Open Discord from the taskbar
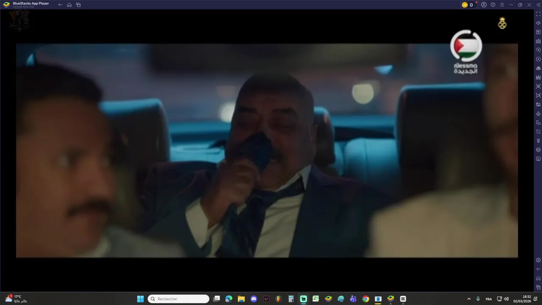 click(x=254, y=299)
